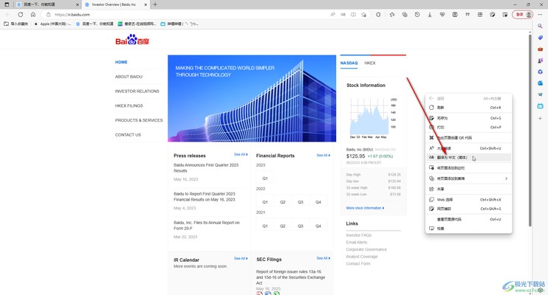Image resolution: width=548 pixels, height=295 pixels.
Task: Open the sidebar Tools briefcase icon
Action: click(540, 49)
